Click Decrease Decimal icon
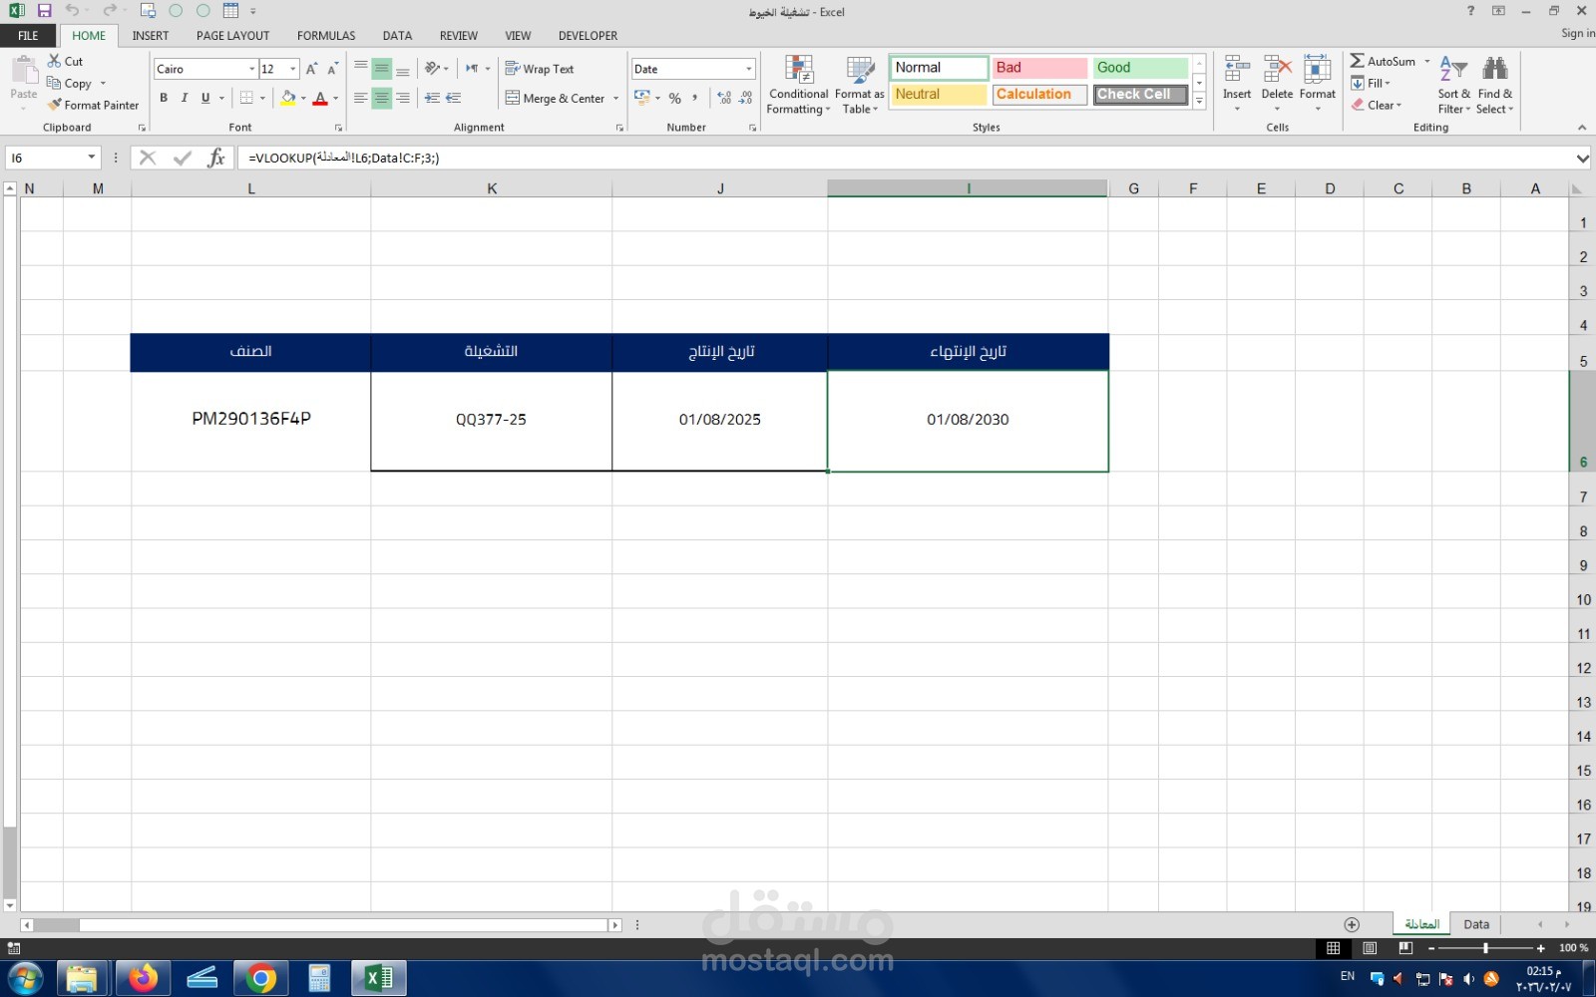The width and height of the screenshot is (1596, 997). pyautogui.click(x=746, y=98)
